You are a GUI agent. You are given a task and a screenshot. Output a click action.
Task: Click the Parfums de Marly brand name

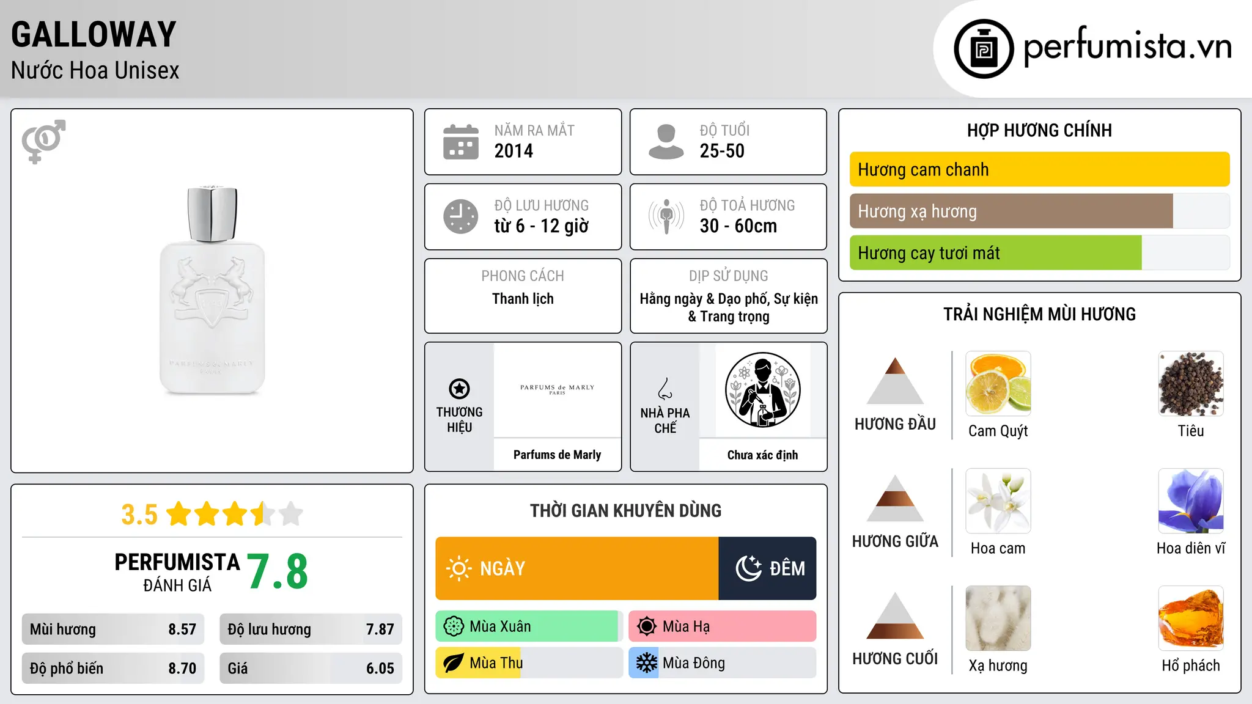tap(557, 455)
